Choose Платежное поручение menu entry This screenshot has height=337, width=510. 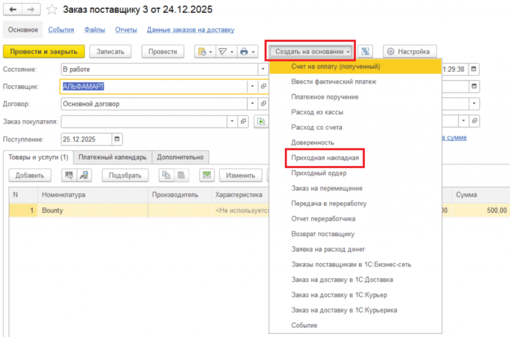click(355, 97)
